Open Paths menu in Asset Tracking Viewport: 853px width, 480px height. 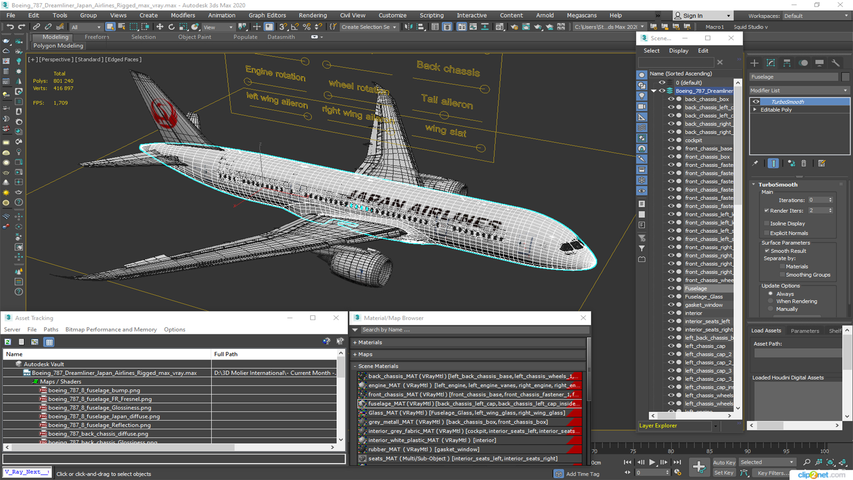51,330
